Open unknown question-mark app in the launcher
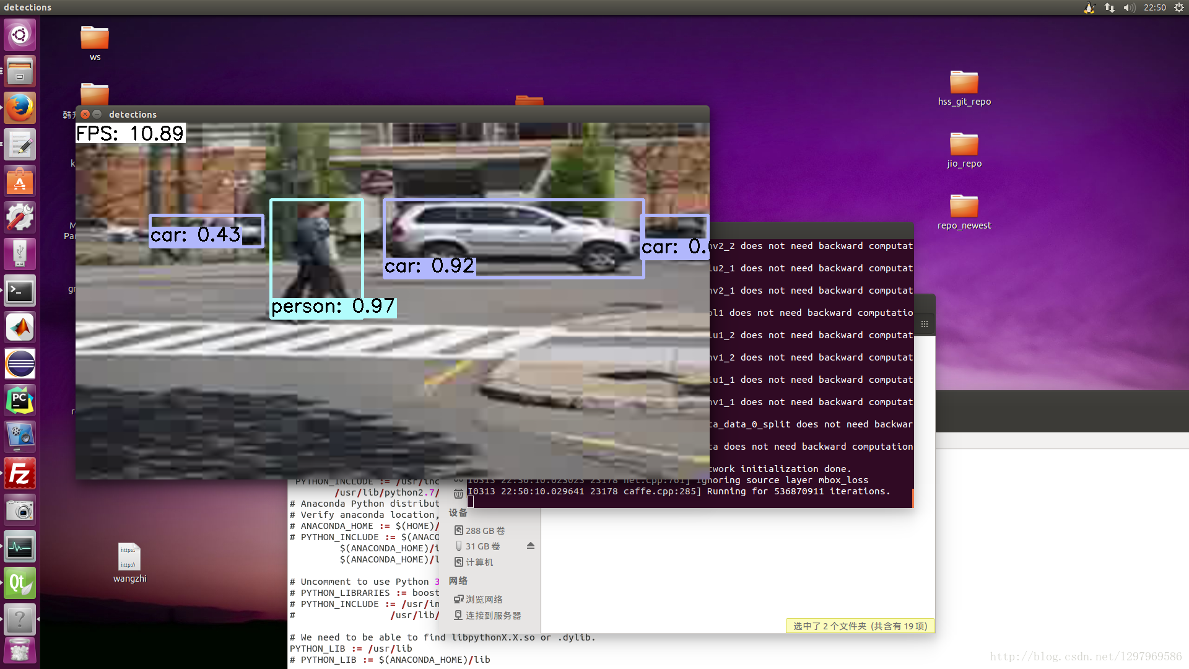This screenshot has width=1189, height=669. pyautogui.click(x=20, y=619)
